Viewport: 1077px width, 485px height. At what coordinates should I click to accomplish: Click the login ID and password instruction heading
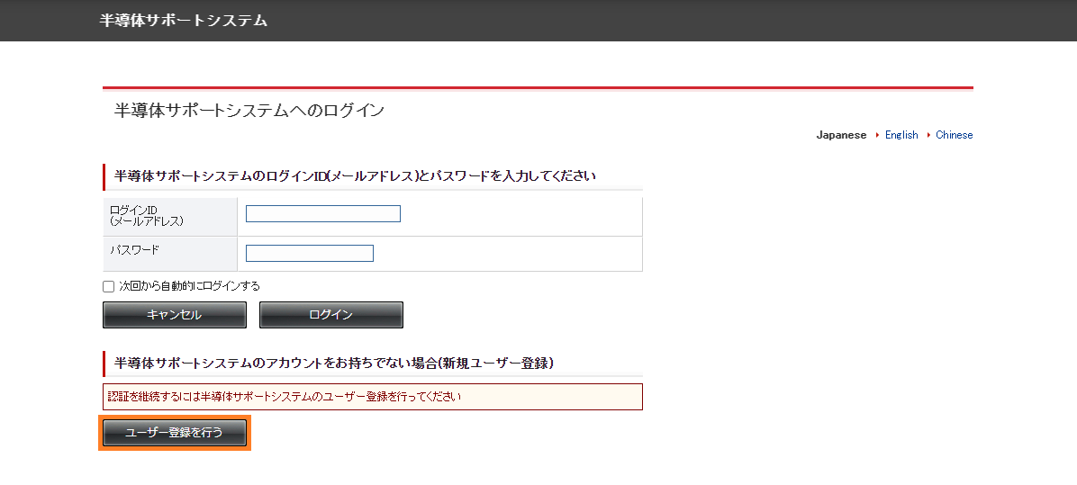pos(355,176)
